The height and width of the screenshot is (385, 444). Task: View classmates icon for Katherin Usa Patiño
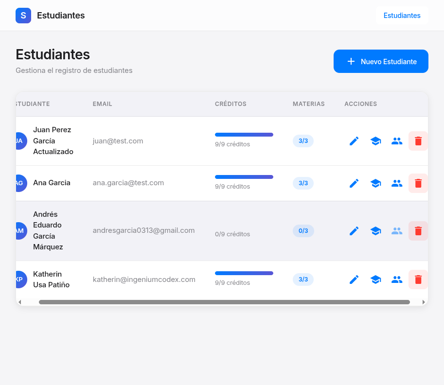pyautogui.click(x=397, y=280)
